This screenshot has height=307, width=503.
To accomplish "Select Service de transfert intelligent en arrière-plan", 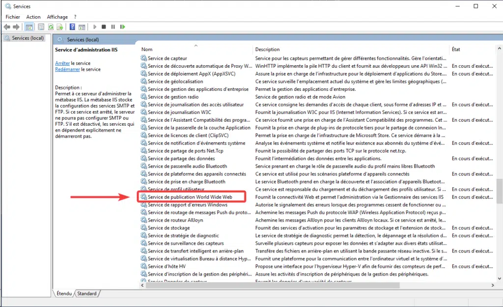I will point(196,251).
